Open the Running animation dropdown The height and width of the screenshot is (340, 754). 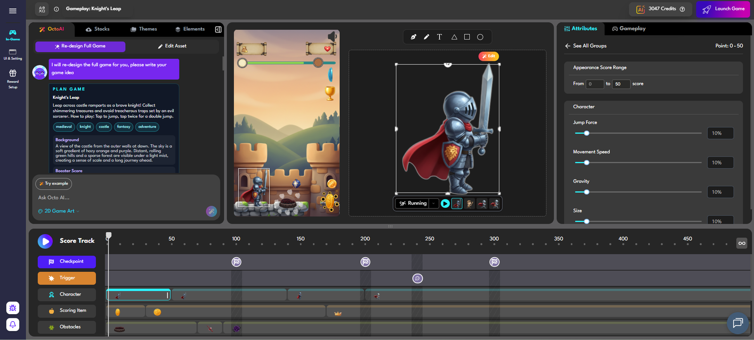click(433, 204)
